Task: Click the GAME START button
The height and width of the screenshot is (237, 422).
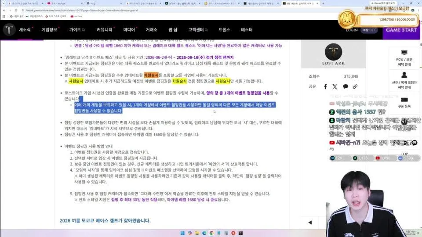Action: [401, 30]
